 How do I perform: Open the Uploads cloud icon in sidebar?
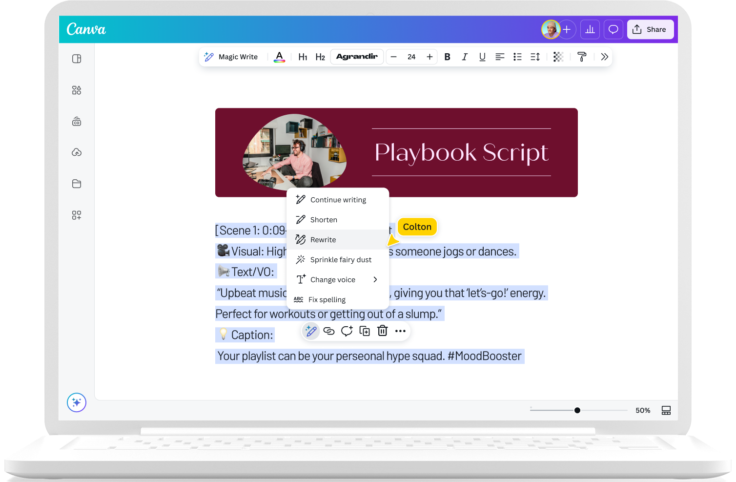pos(77,152)
